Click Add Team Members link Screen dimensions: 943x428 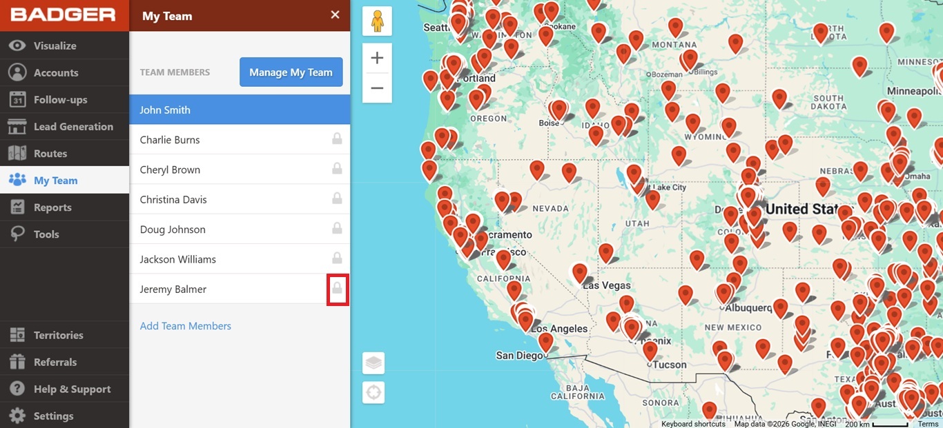[x=186, y=326]
